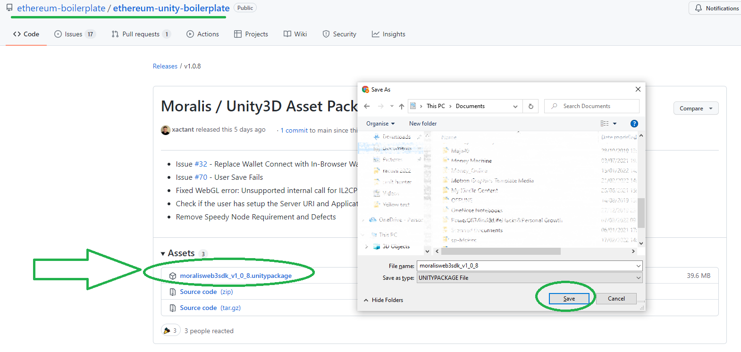Click the party popper reaction button
This screenshot has width=741, height=352.
click(x=170, y=331)
